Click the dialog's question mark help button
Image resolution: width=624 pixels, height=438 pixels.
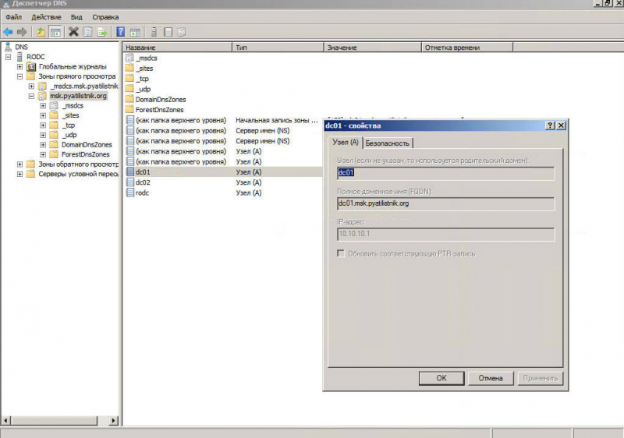point(550,125)
